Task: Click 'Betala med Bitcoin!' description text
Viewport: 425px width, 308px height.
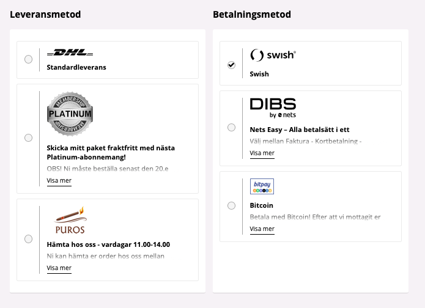Action: point(315,217)
